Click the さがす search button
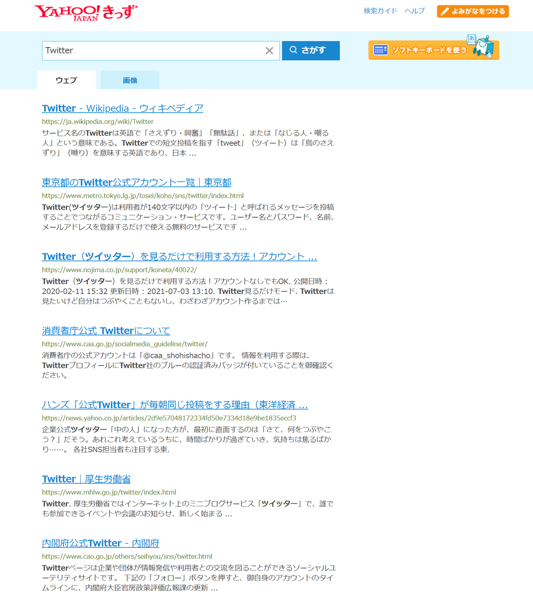The image size is (533, 595). point(311,51)
